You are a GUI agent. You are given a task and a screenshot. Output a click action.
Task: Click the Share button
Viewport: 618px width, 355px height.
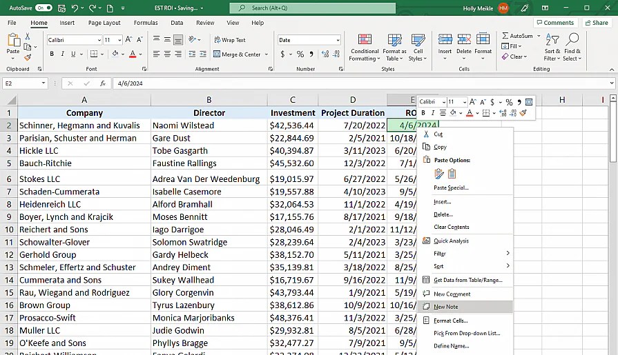pos(597,23)
